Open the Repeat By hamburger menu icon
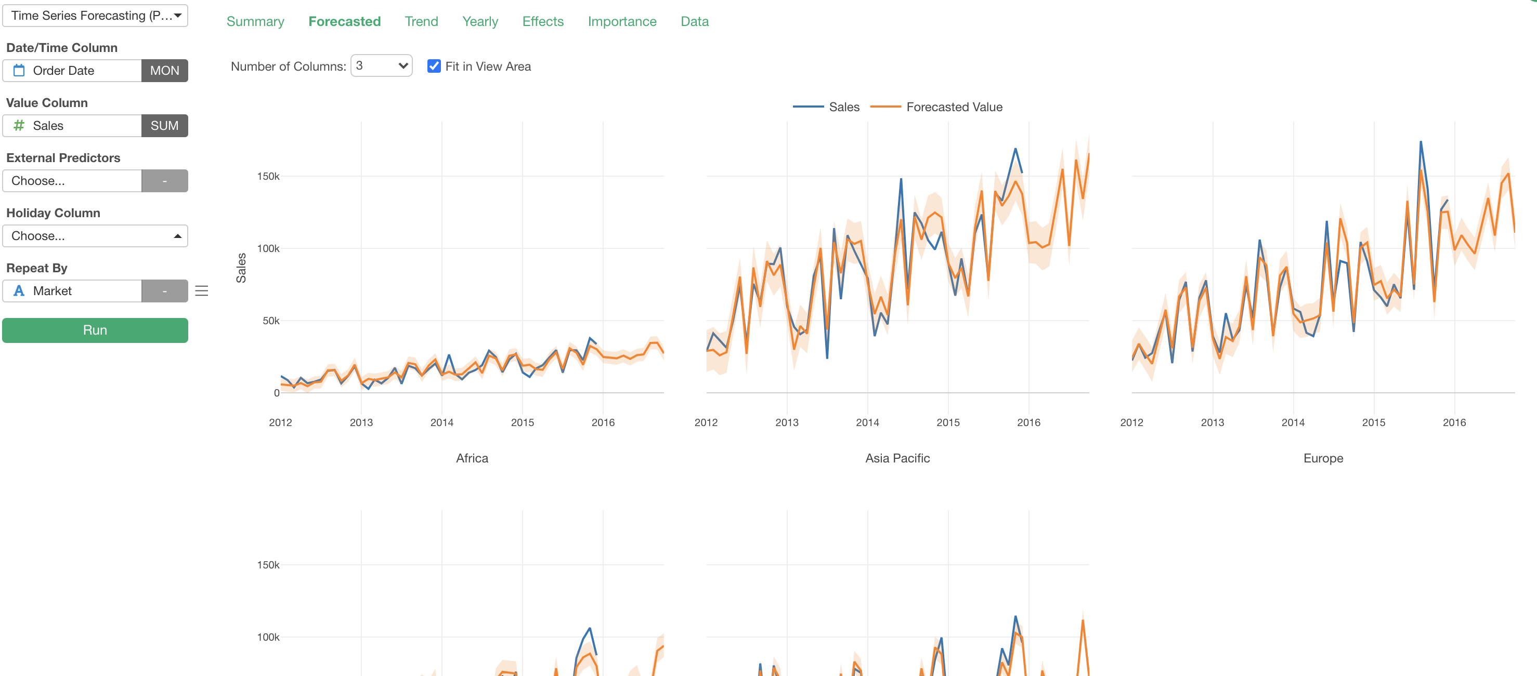This screenshot has width=1537, height=676. coord(202,291)
